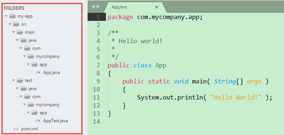Select app folder name above AppTest.java

pyautogui.click(x=43, y=113)
